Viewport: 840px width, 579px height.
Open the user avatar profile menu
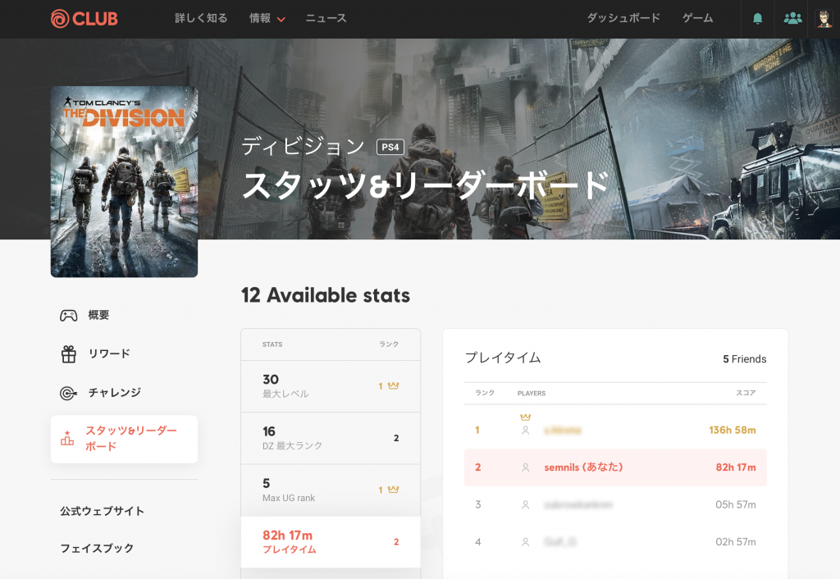(x=824, y=19)
